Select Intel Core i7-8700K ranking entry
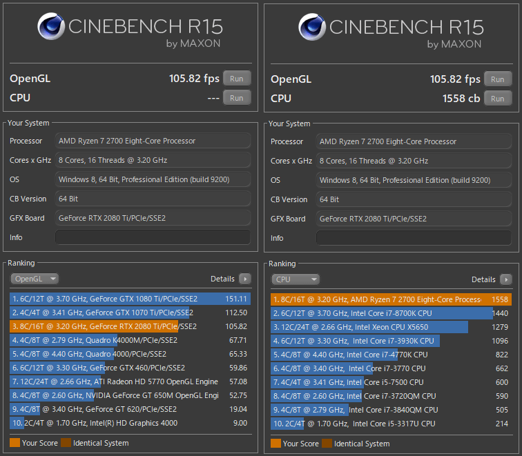 (391, 313)
